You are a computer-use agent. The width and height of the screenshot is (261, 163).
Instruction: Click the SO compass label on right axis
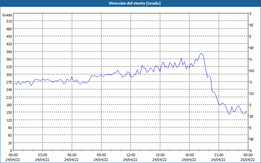click(252, 94)
